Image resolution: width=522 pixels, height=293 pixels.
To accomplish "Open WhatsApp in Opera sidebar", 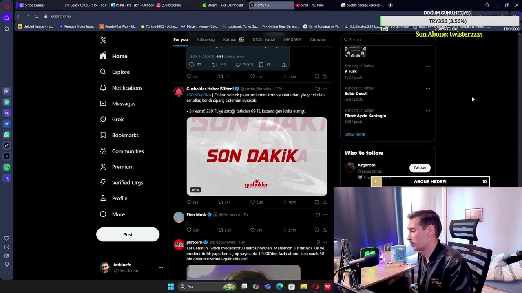I will coord(7,134).
